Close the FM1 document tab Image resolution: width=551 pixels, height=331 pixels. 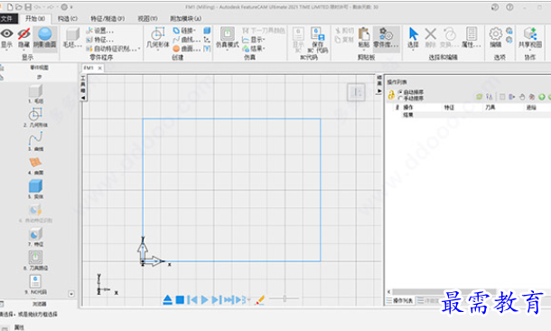(99, 68)
